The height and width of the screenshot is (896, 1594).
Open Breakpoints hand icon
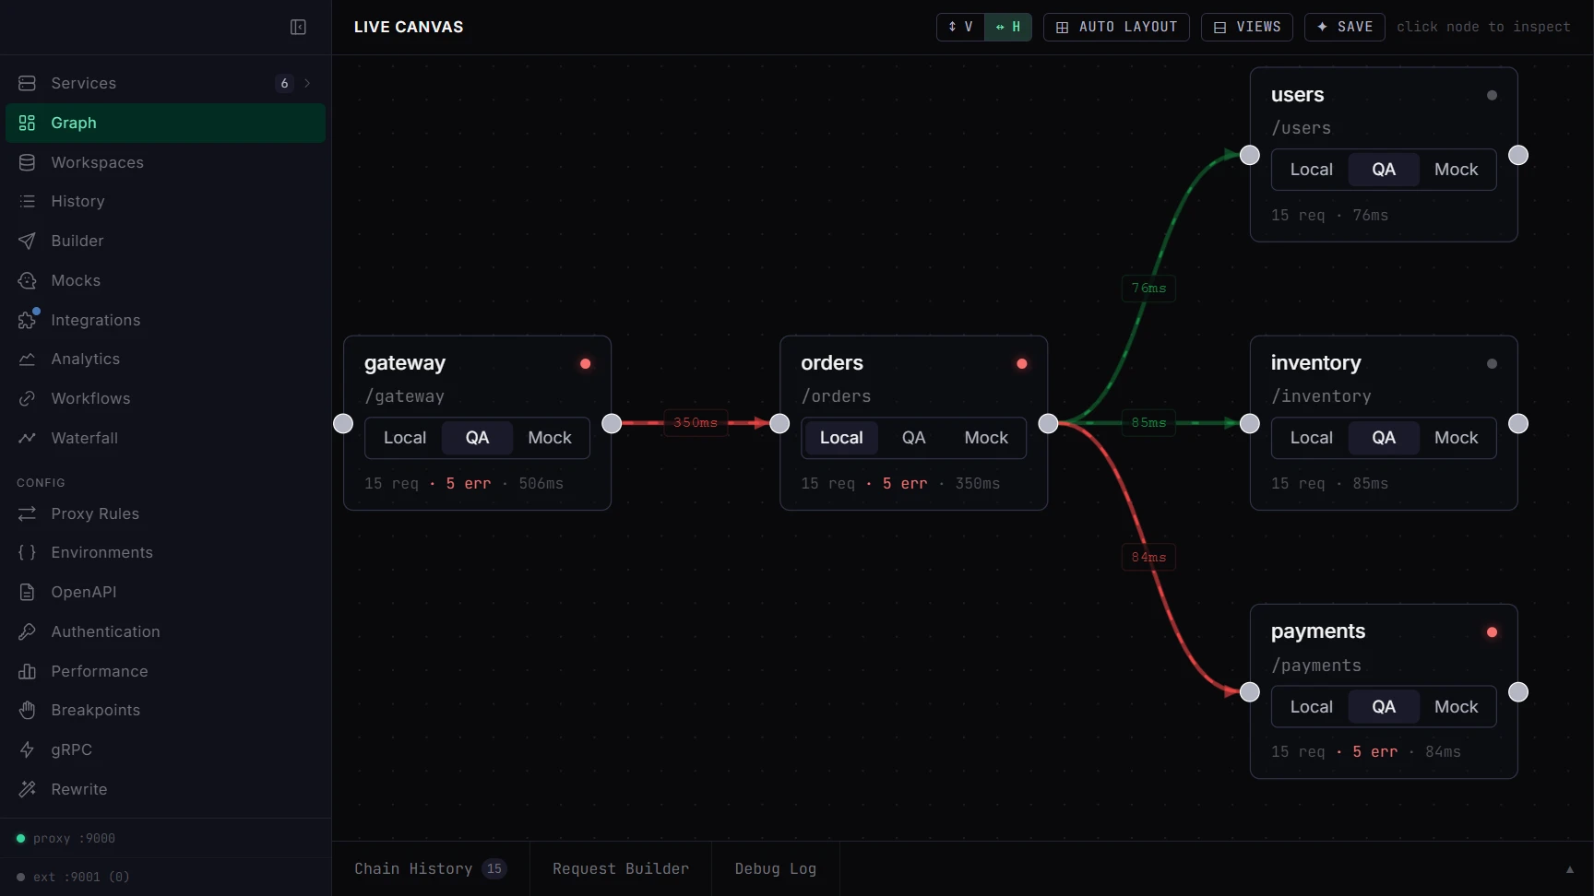point(27,710)
